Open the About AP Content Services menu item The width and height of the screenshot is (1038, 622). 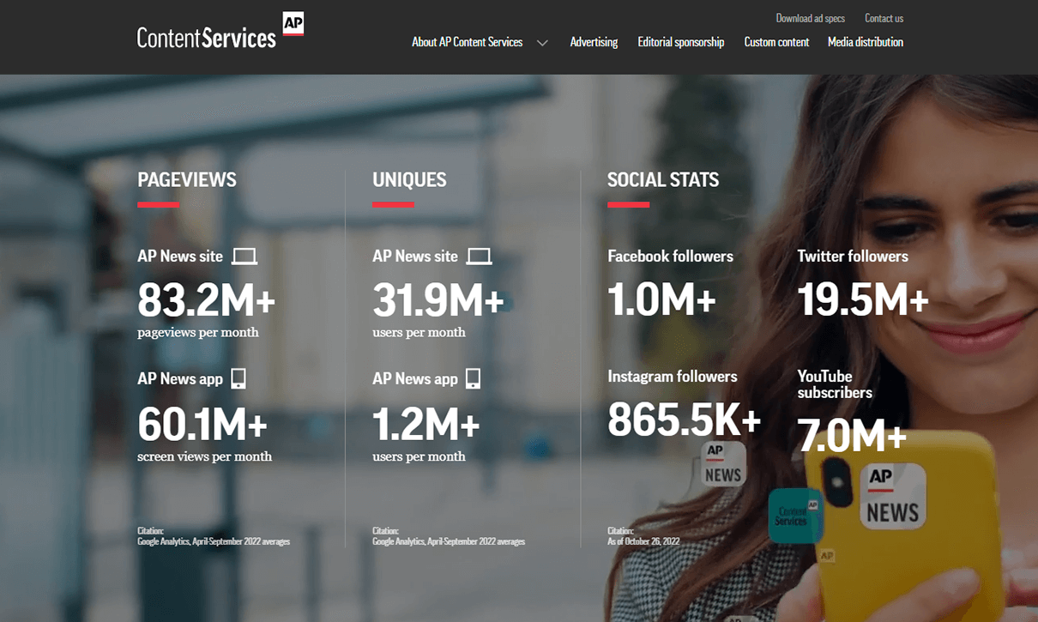467,42
